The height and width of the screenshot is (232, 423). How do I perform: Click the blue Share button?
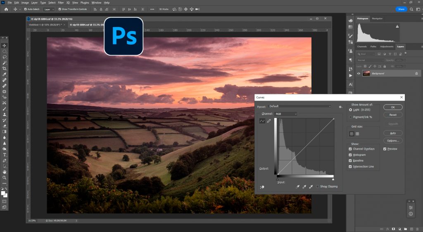click(401, 9)
